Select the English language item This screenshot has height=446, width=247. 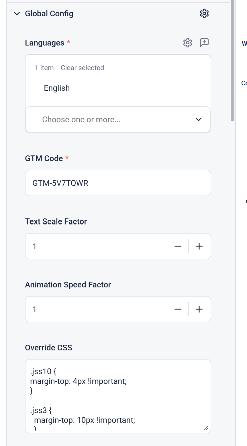click(57, 88)
